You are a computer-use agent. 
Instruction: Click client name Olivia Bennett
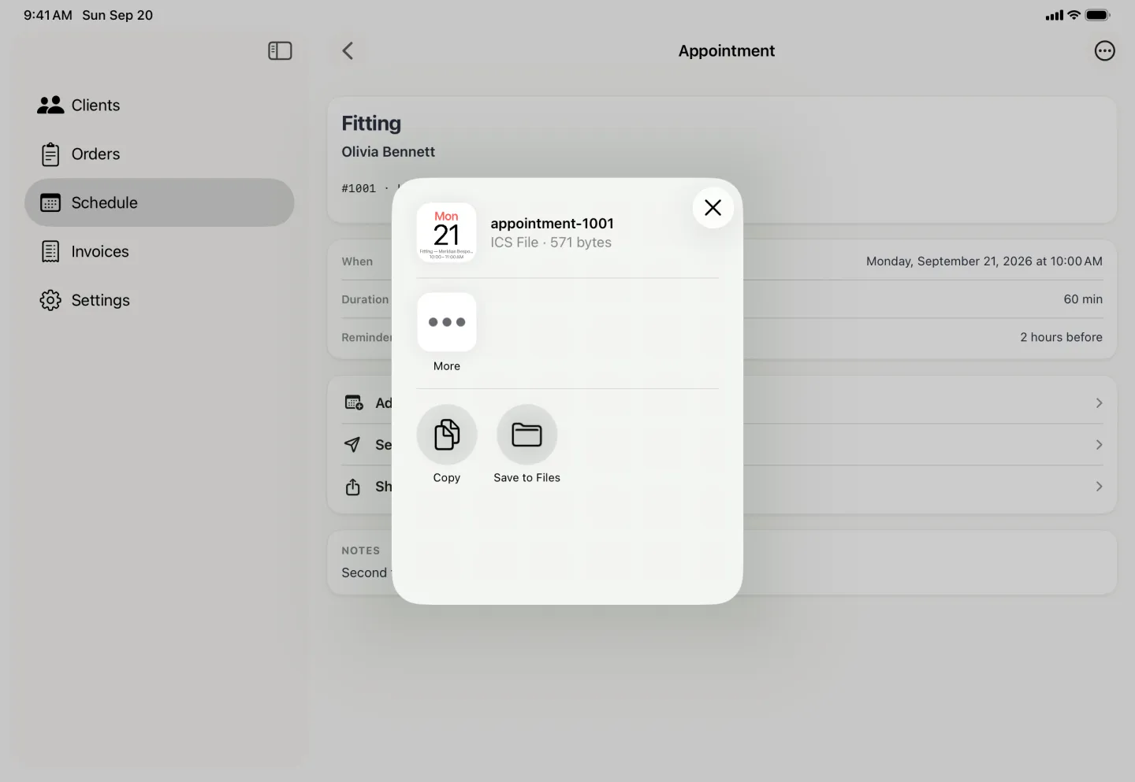pyautogui.click(x=388, y=152)
